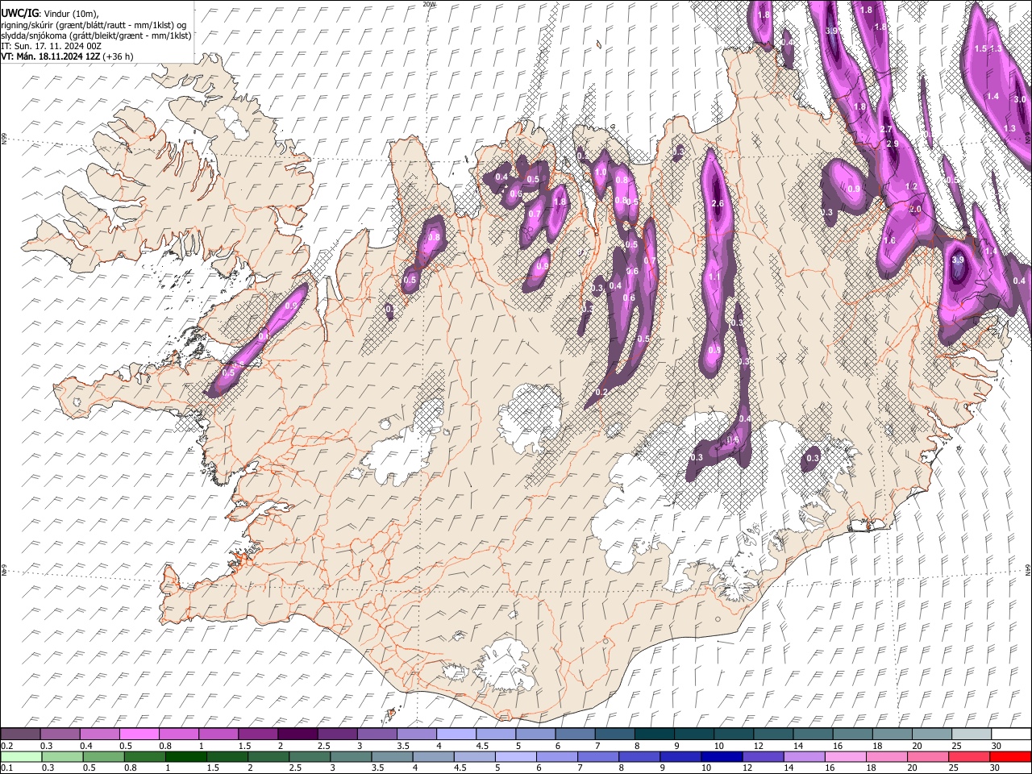Viewport: 1032px width, 774px height.
Task: Click the darkest green swatch between 1 and 1.5
Action: tap(185, 756)
